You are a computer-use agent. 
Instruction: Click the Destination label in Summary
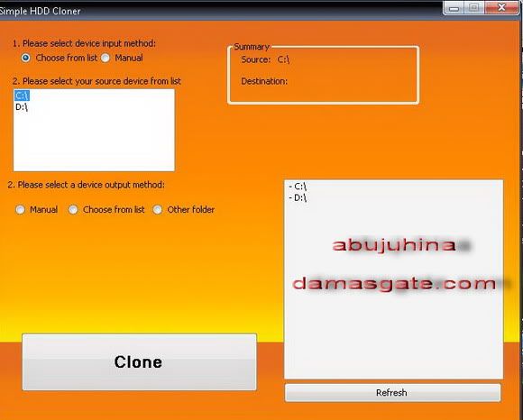[x=264, y=81]
